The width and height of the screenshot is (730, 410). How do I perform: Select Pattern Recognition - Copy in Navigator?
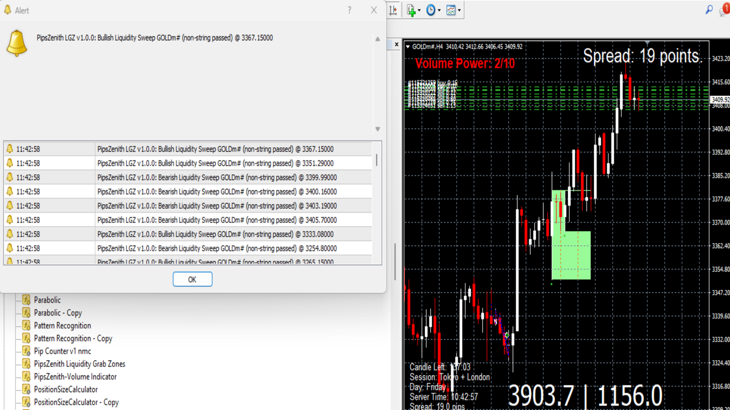click(x=73, y=338)
